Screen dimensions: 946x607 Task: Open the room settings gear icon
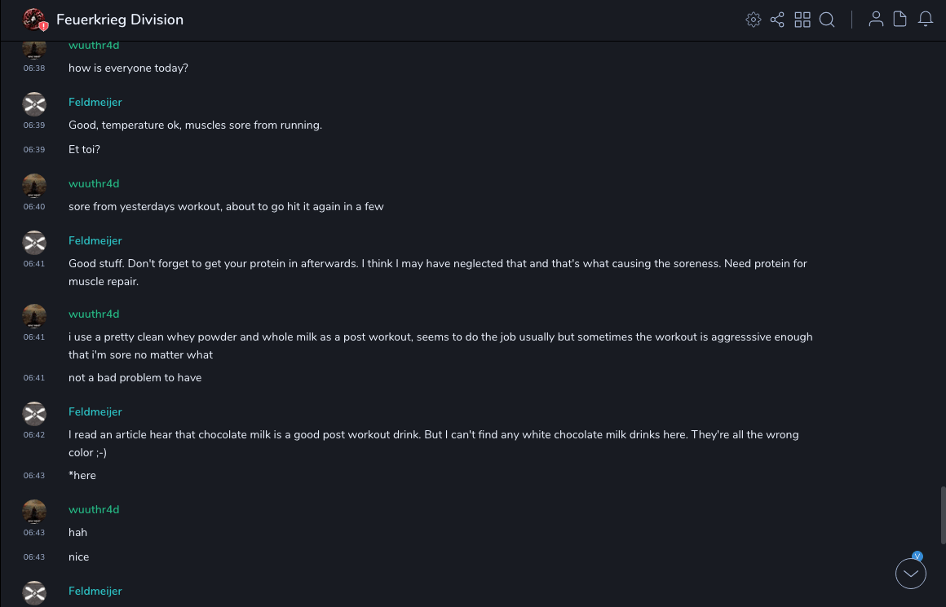click(754, 20)
